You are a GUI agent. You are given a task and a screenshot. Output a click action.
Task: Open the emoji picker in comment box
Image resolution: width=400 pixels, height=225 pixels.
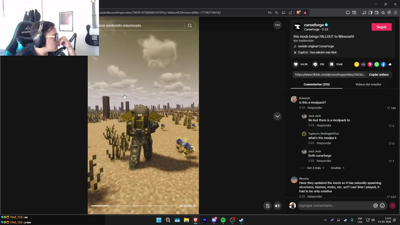(x=382, y=206)
